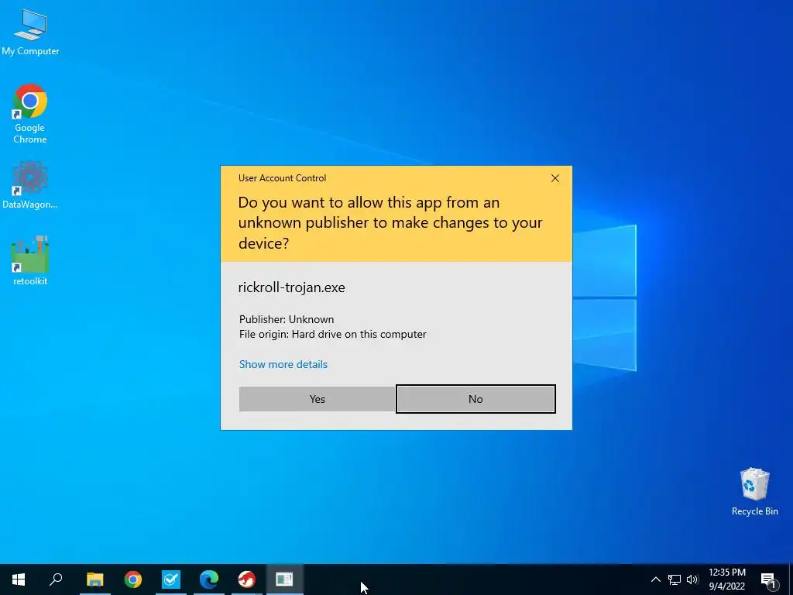The image size is (793, 595).
Task: Select the Google Chrome desktop shortcut
Action: coord(30,114)
